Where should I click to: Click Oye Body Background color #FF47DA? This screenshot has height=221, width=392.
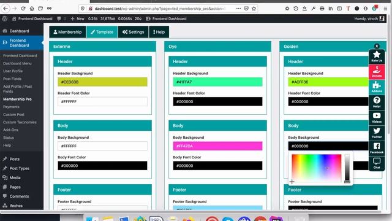(218, 146)
